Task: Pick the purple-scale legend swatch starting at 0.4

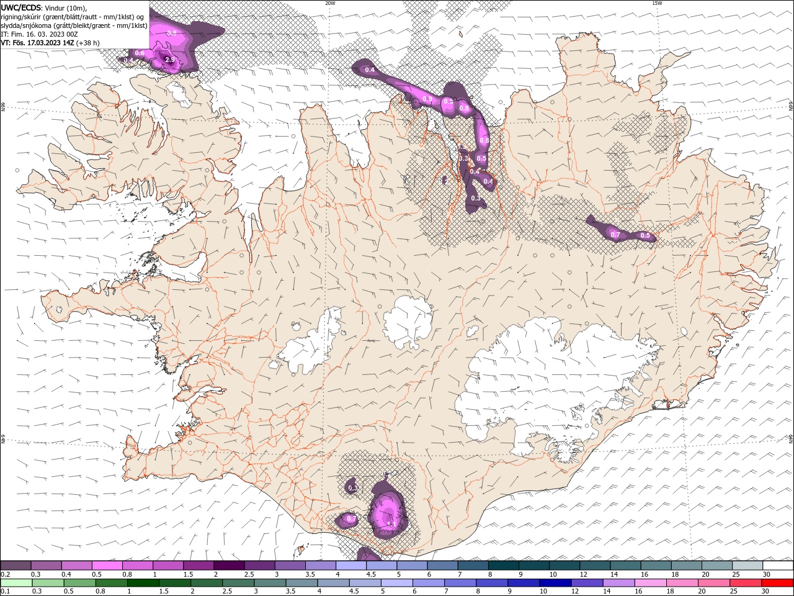Action: [77, 566]
